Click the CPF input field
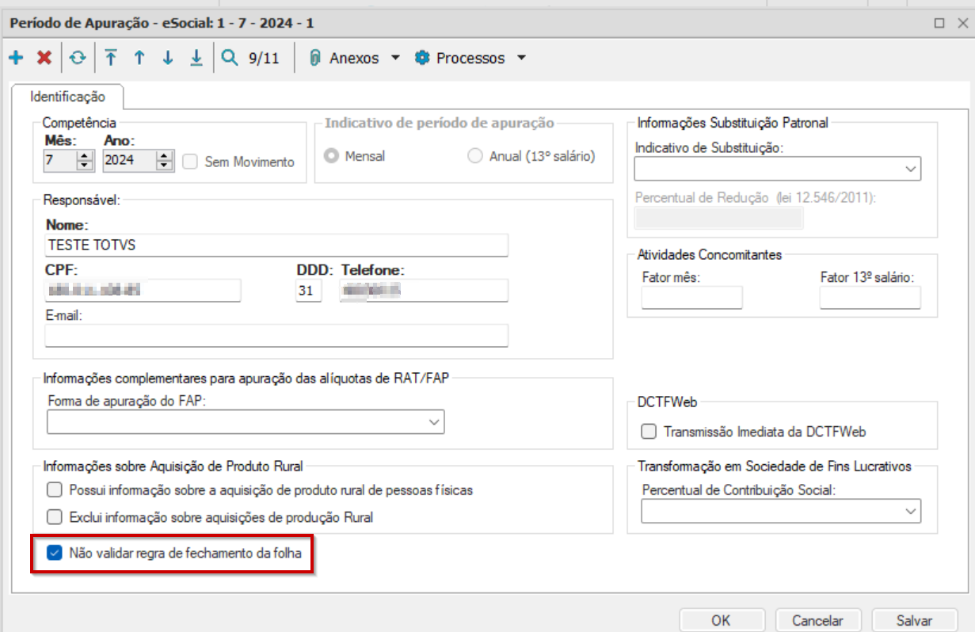 143,291
